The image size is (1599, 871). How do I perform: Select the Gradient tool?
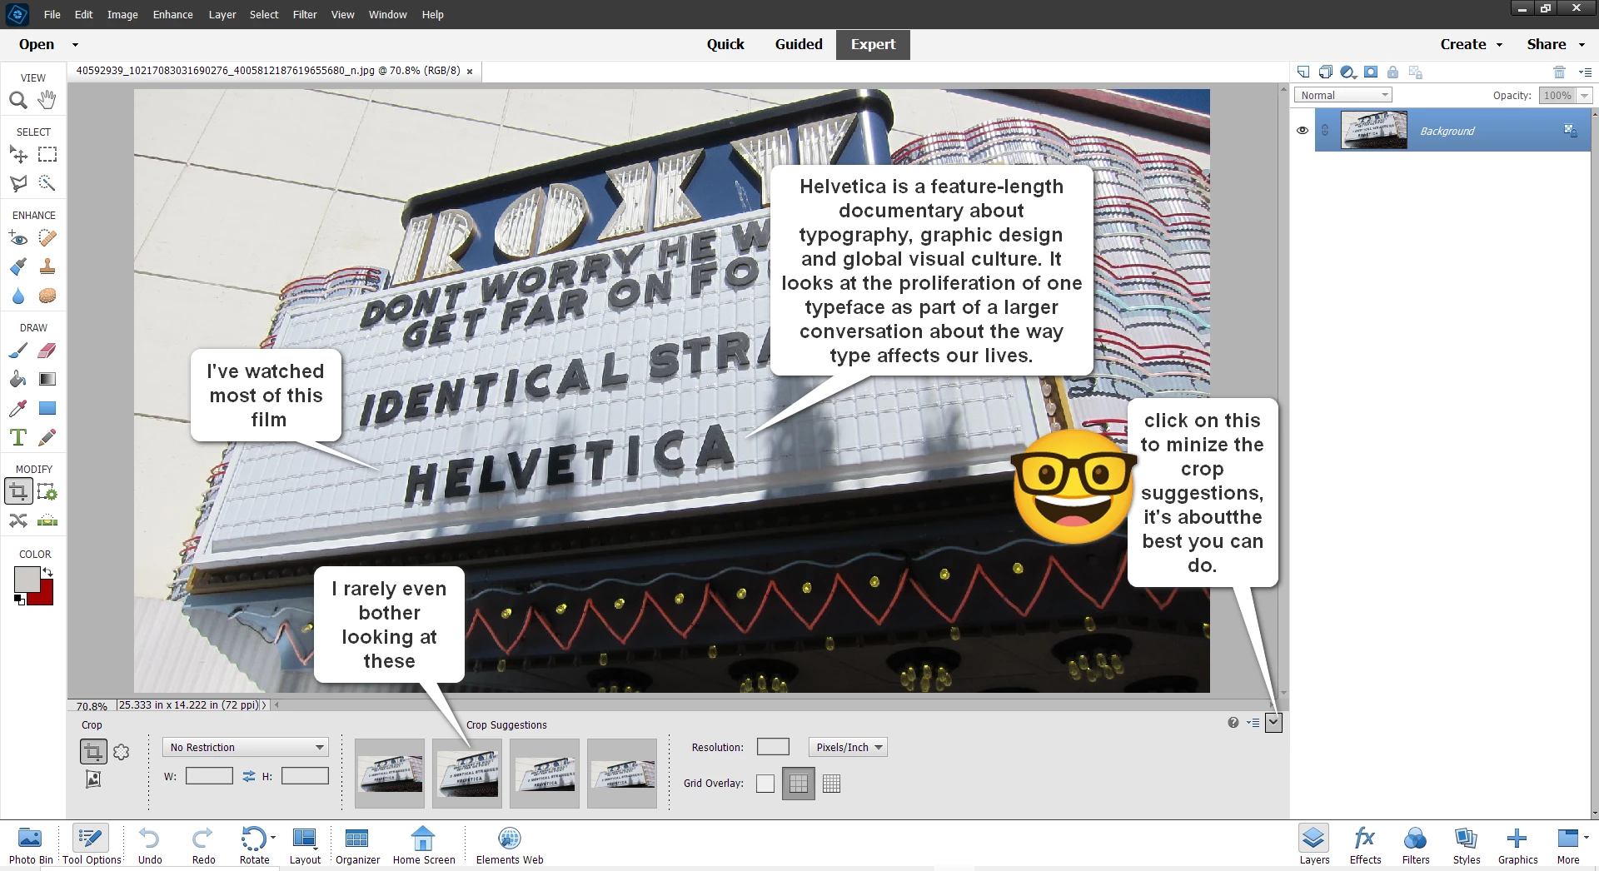[x=47, y=380]
